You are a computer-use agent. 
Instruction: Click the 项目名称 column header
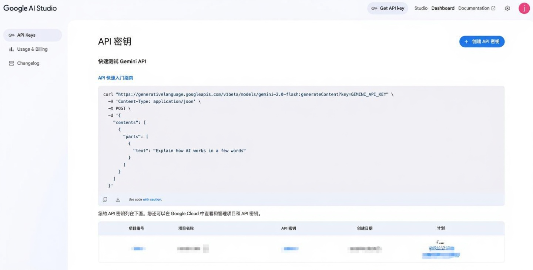186,228
